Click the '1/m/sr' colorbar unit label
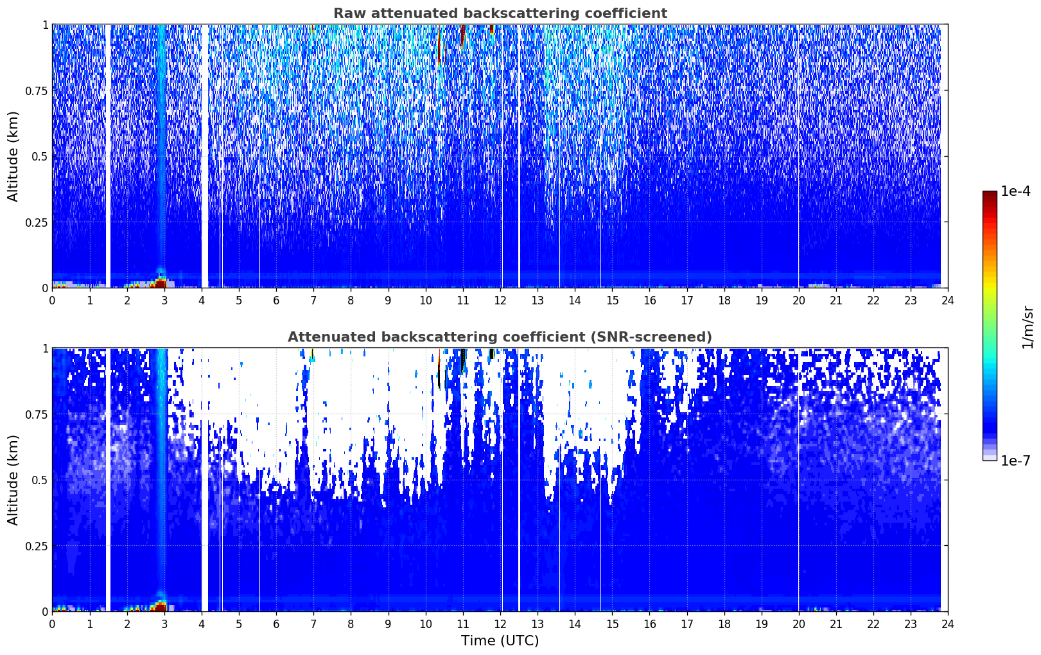 coord(1028,326)
